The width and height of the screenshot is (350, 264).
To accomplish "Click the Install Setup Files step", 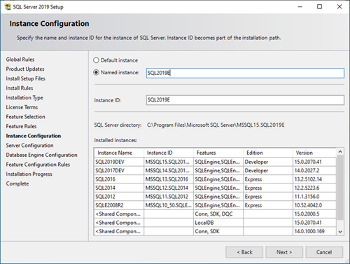I will pyautogui.click(x=25, y=78).
